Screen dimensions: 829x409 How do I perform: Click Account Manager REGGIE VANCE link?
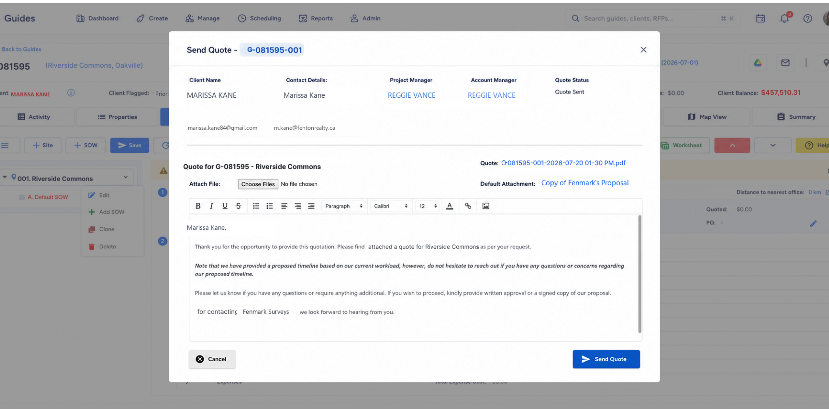click(491, 95)
